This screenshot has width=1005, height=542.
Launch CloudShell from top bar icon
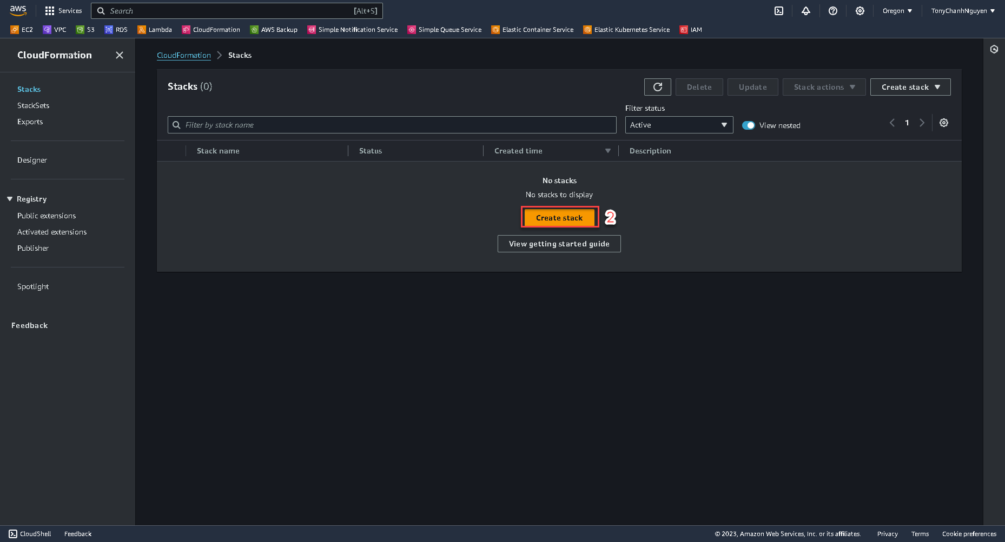pos(779,11)
